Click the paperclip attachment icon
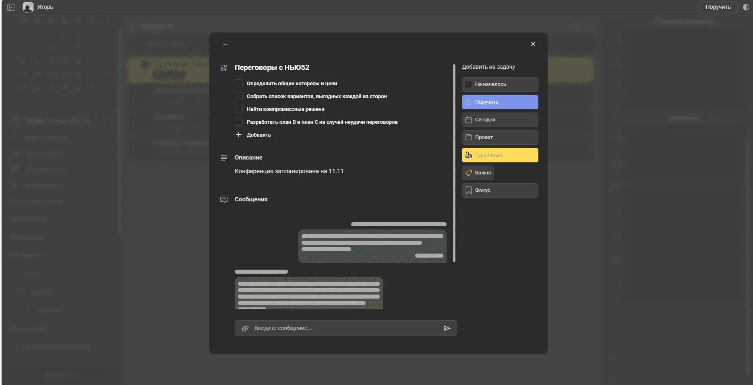This screenshot has width=753, height=385. pos(245,328)
